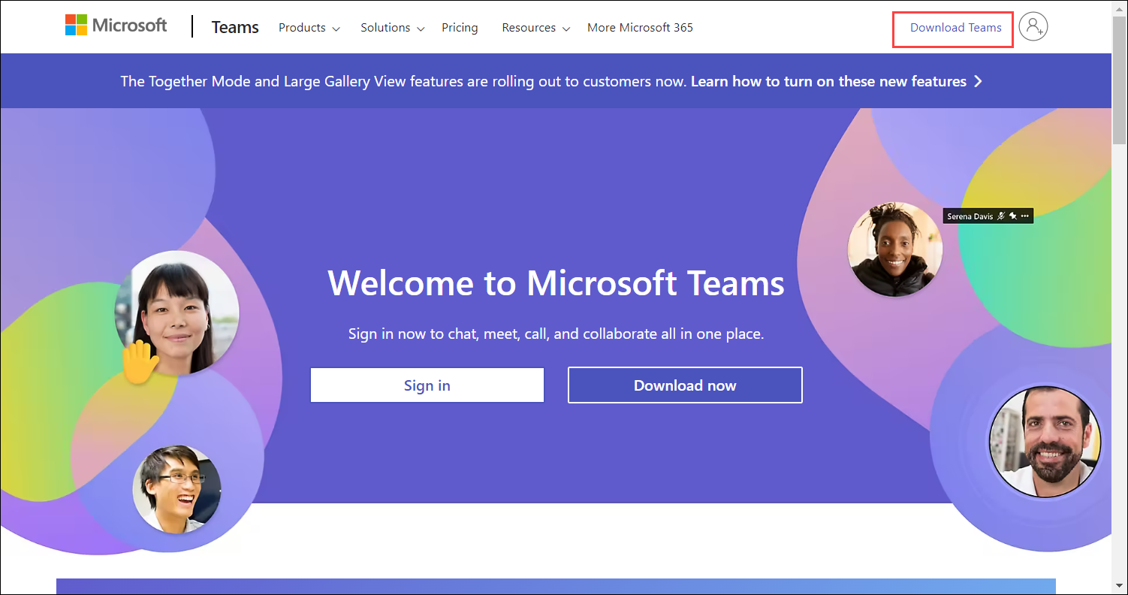Image resolution: width=1128 pixels, height=595 pixels.
Task: Click the scrollbar down arrow
Action: coord(1120,587)
